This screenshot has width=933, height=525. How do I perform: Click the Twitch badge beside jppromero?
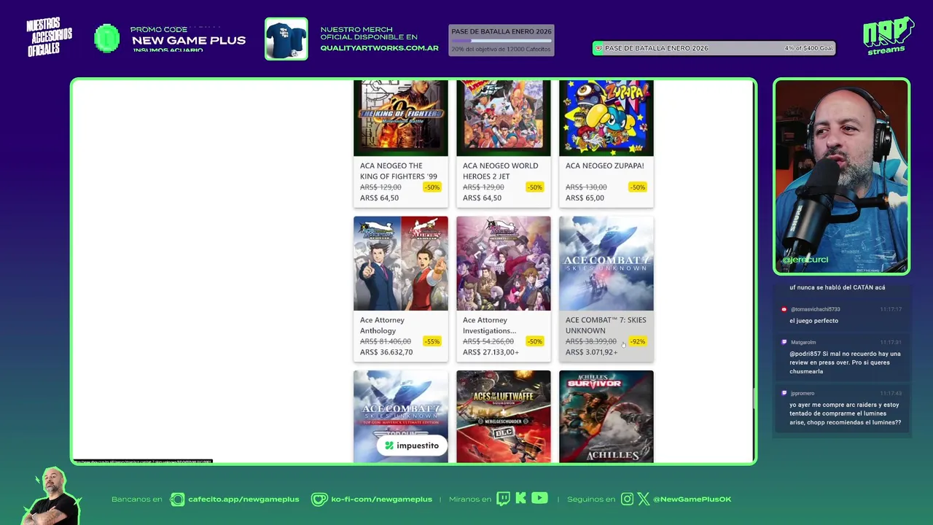tap(784, 393)
